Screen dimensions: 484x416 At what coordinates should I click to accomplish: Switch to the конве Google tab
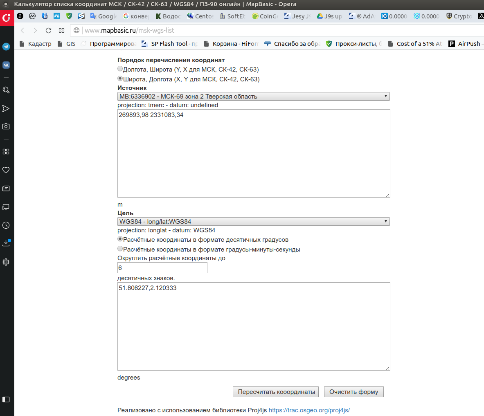point(136,16)
